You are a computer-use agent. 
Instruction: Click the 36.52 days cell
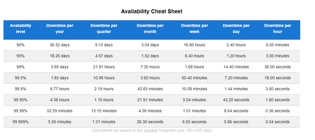pyautogui.click(x=60, y=45)
